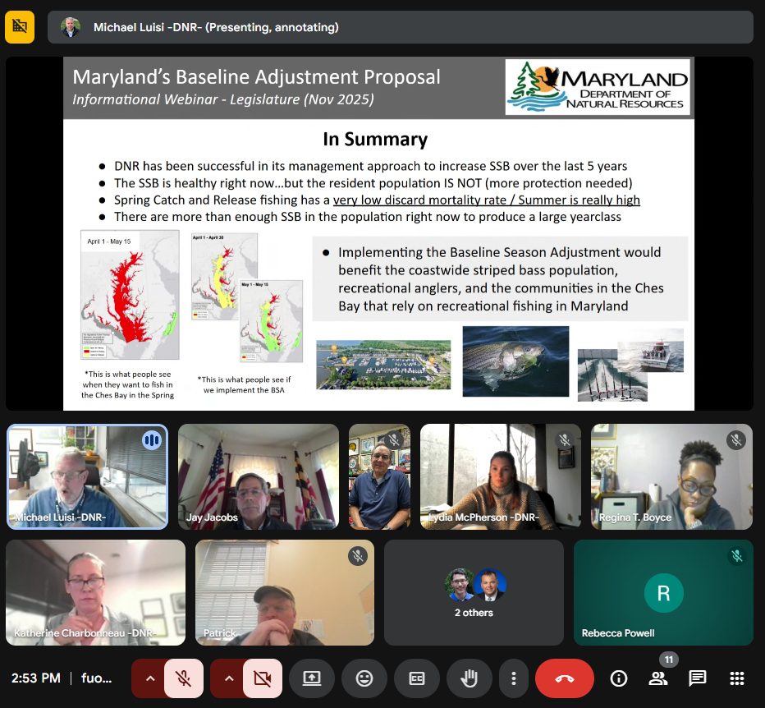Expand video settings arrow beside camera

point(229,678)
